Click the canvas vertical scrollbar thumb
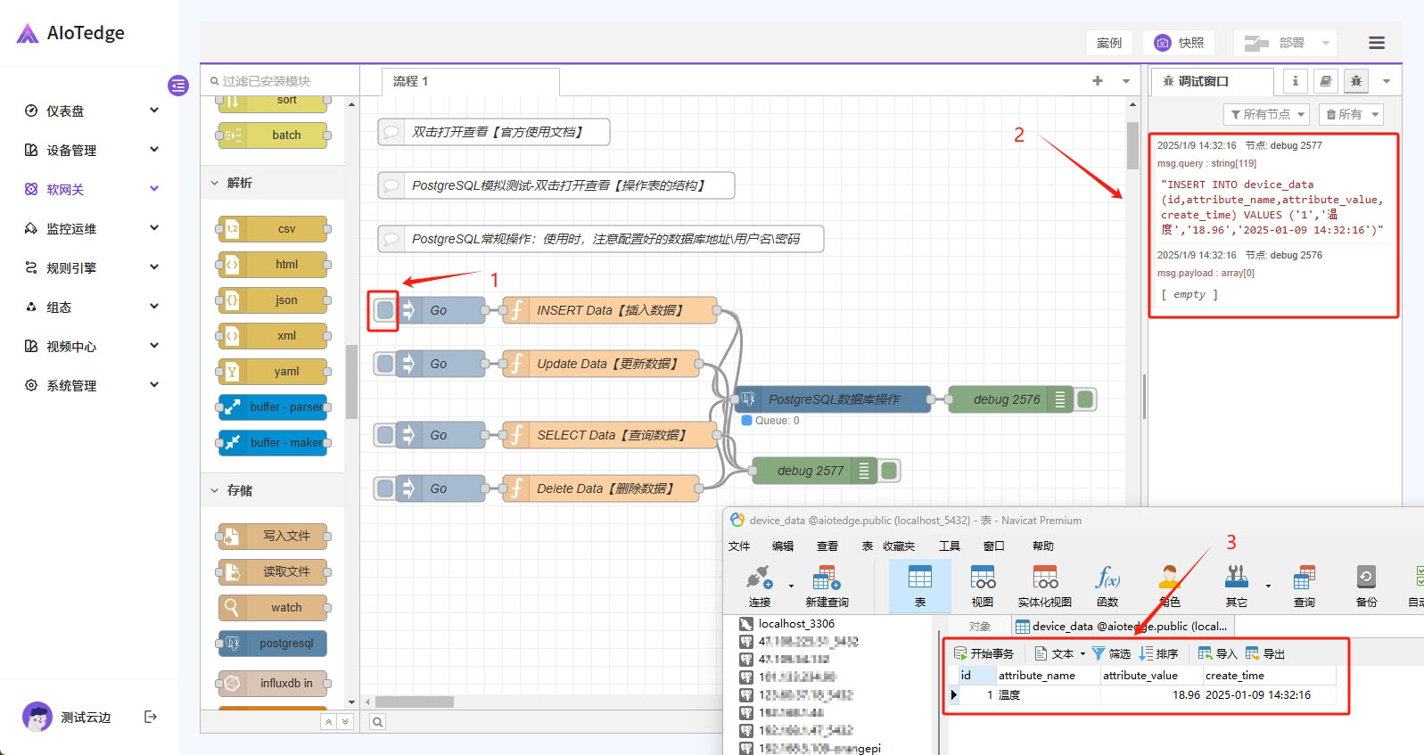The height and width of the screenshot is (755, 1424). [1132, 145]
